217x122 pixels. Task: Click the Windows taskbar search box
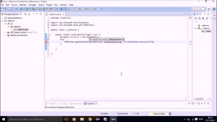pos(35,119)
